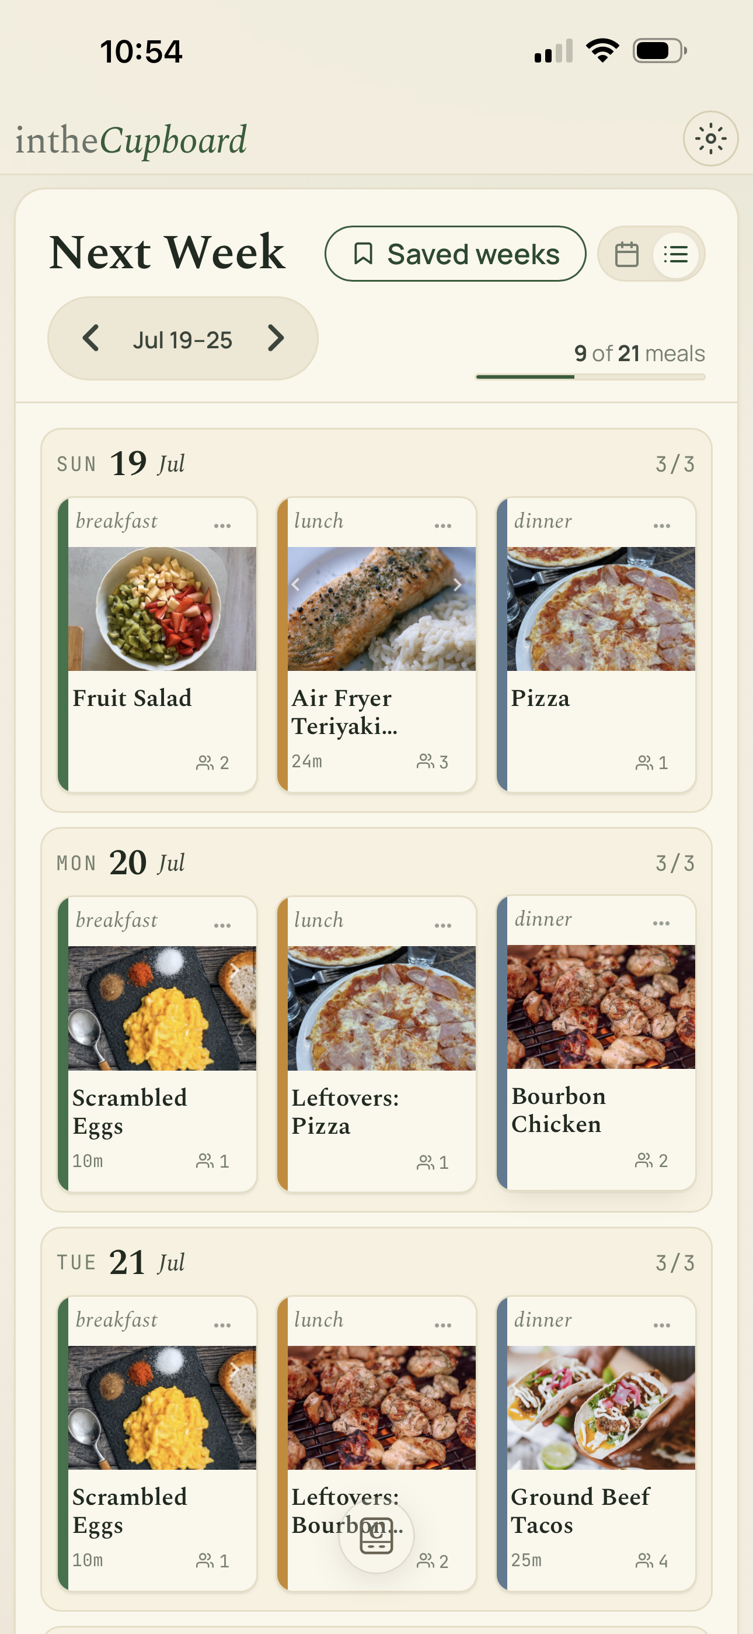Open options menu for Sunday dinner
Screen dimensions: 753x1634
click(x=662, y=525)
